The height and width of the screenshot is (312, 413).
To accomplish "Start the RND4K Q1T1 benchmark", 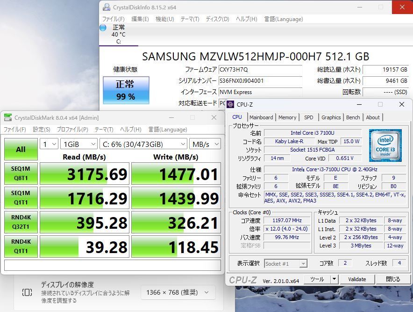I will click(x=21, y=246).
